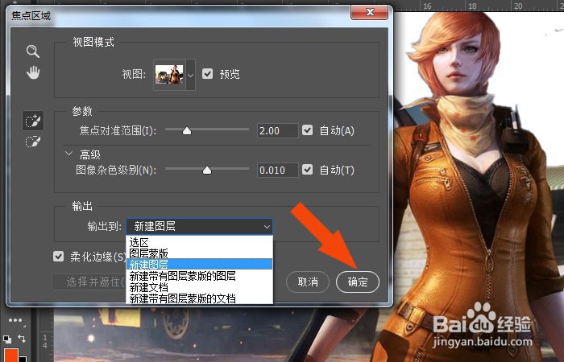Select 图层蒙版 from the output list
564x362 pixels.
point(200,253)
